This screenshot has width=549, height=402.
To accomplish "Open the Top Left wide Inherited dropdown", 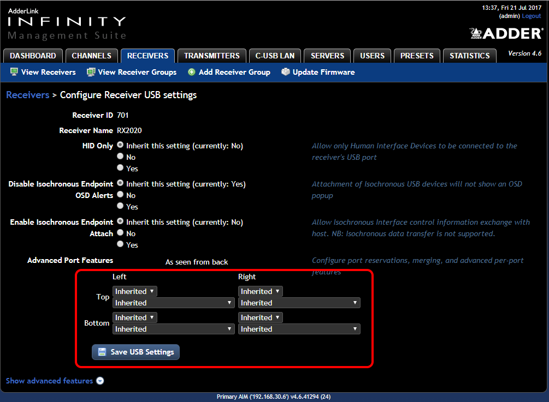I will [173, 303].
